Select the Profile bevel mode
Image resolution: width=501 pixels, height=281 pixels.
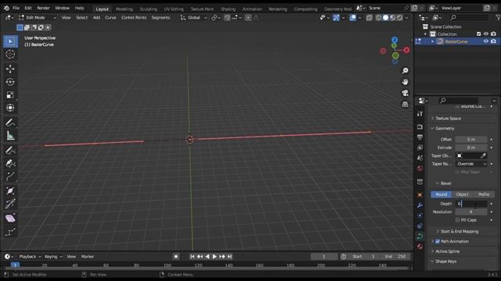[x=484, y=194]
